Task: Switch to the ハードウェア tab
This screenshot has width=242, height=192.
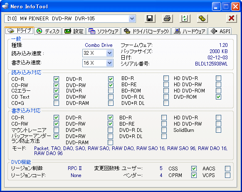Action: coord(189,31)
